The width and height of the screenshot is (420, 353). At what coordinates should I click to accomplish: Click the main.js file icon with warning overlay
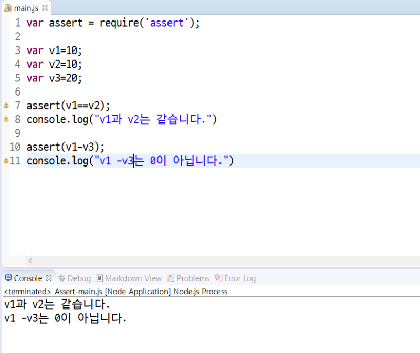(8, 8)
